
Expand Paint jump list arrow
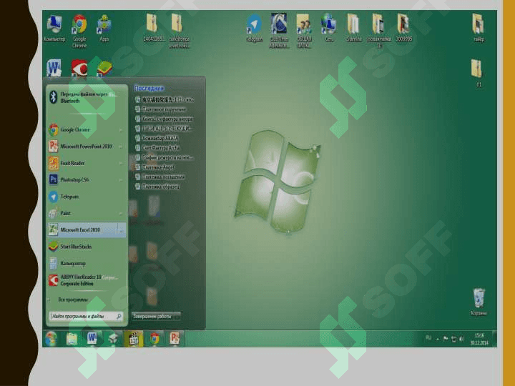click(x=121, y=214)
